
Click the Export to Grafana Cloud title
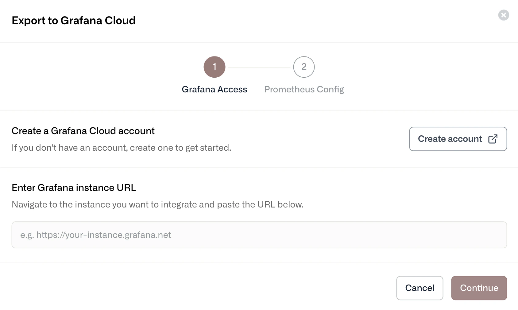pyautogui.click(x=74, y=20)
